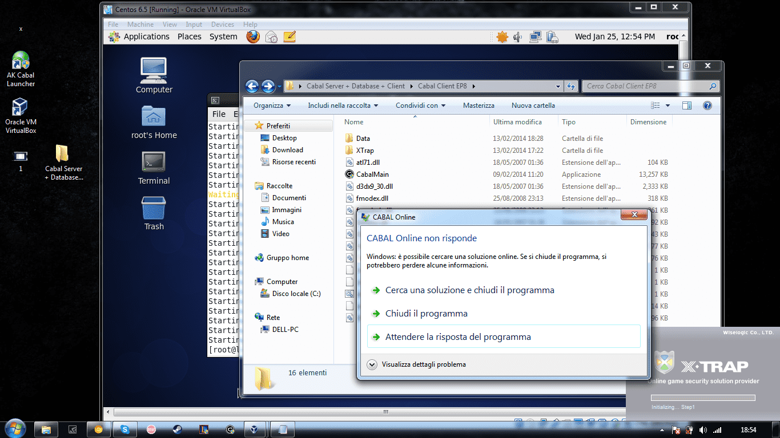Viewport: 780px width, 438px height.
Task: Open VirtualBox File menu
Action: [113, 25]
